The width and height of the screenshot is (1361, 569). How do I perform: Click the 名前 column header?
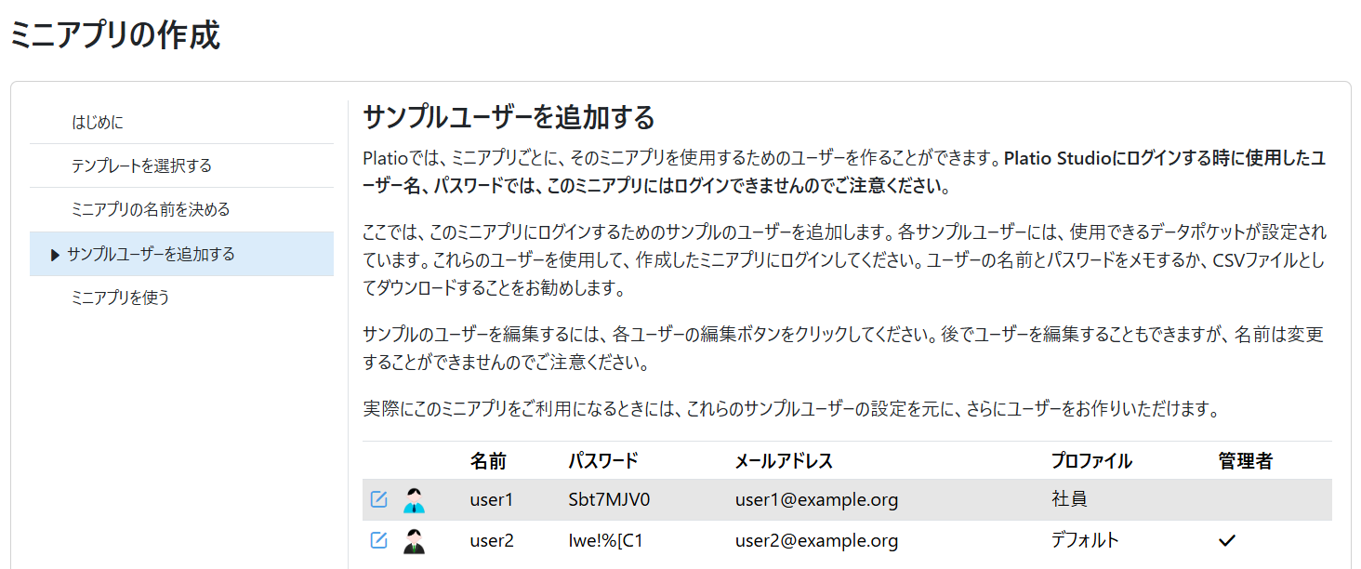click(488, 461)
